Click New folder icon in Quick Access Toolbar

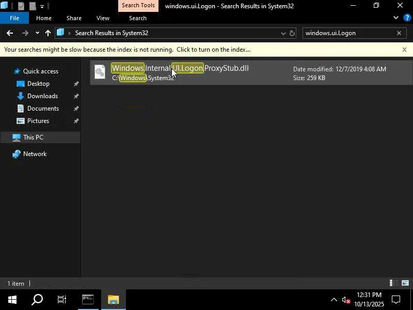pyautogui.click(x=33, y=6)
